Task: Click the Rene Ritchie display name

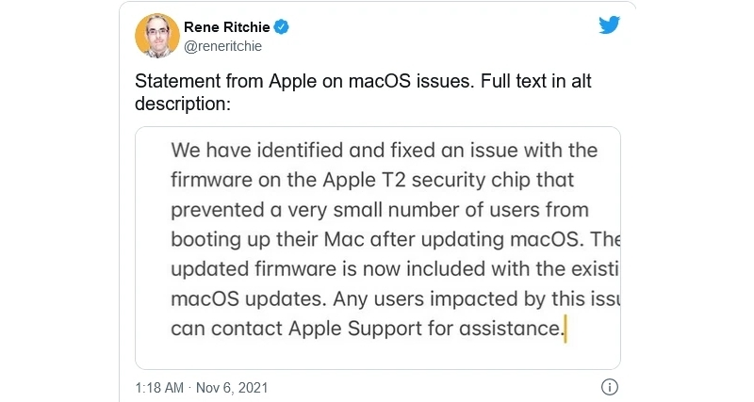Action: pos(226,27)
